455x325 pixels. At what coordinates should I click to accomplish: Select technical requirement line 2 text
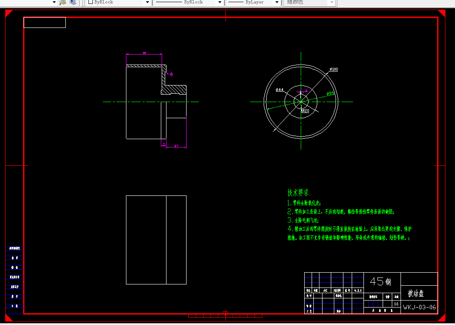click(341, 212)
